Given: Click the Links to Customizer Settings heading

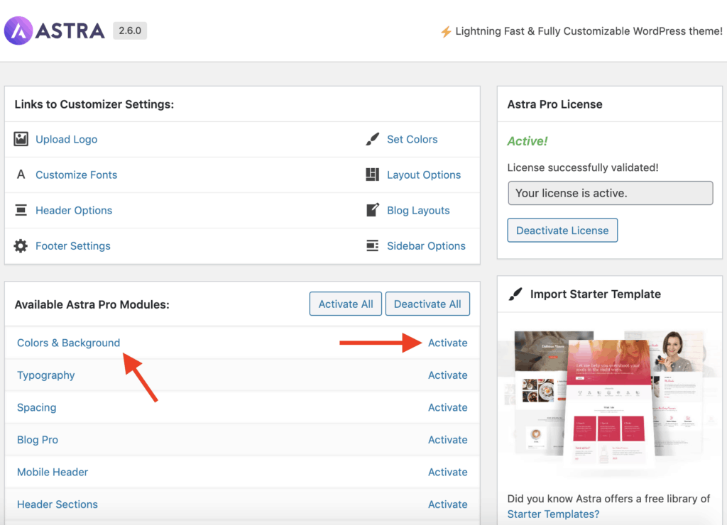Looking at the screenshot, I should [x=94, y=104].
